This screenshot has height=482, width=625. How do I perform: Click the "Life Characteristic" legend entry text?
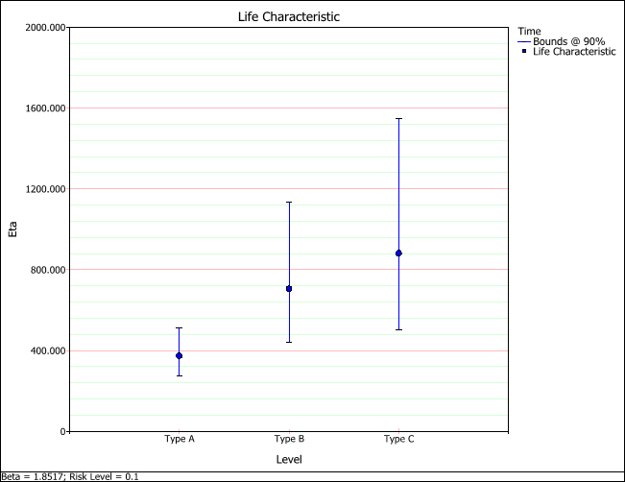pos(574,52)
